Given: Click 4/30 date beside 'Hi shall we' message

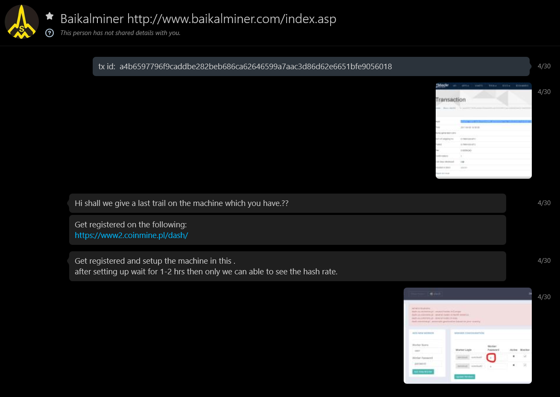Looking at the screenshot, I should pyautogui.click(x=544, y=203).
